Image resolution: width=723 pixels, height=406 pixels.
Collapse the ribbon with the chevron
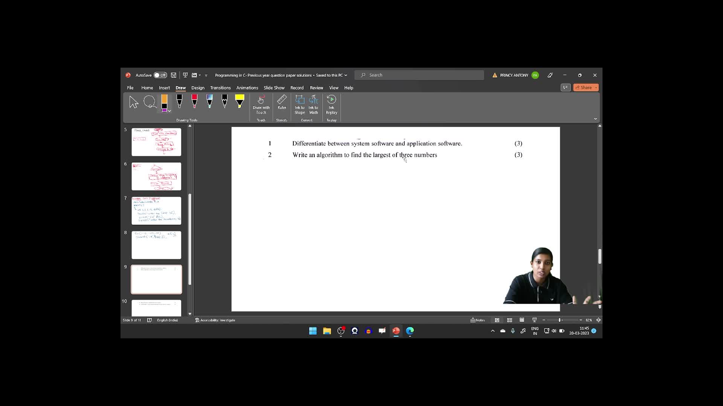(x=595, y=119)
